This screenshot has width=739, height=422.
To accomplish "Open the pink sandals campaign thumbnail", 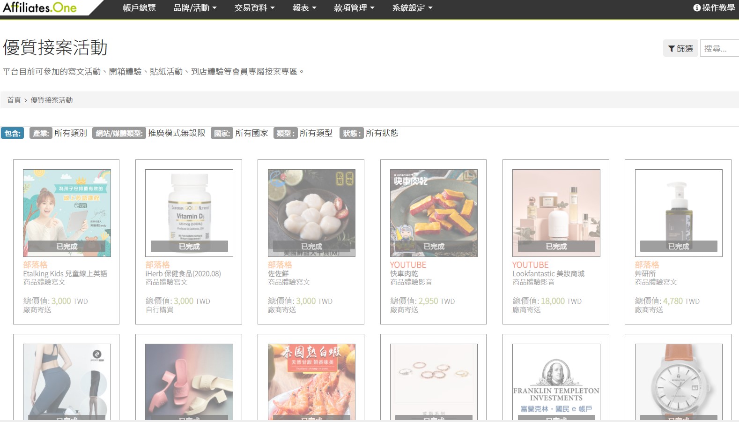I will 189,382.
